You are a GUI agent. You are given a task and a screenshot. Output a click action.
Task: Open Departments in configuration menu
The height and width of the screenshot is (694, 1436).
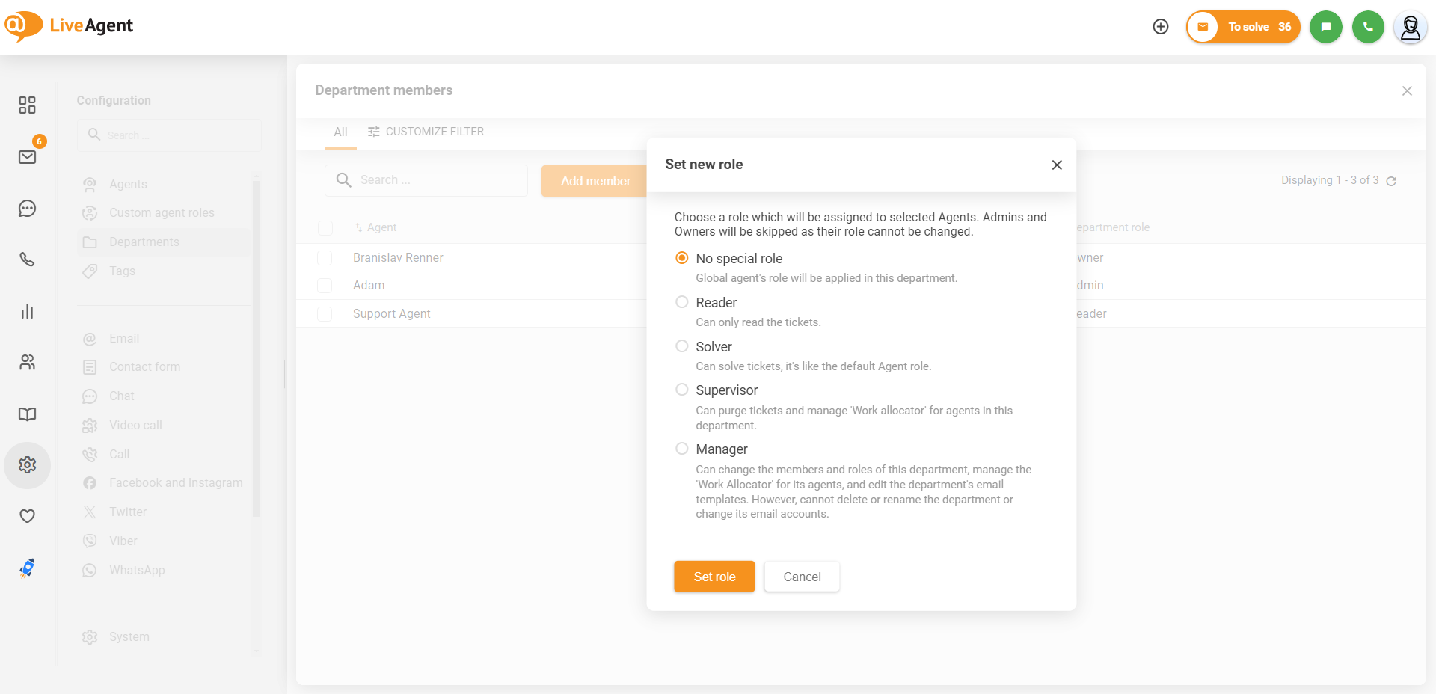[144, 242]
